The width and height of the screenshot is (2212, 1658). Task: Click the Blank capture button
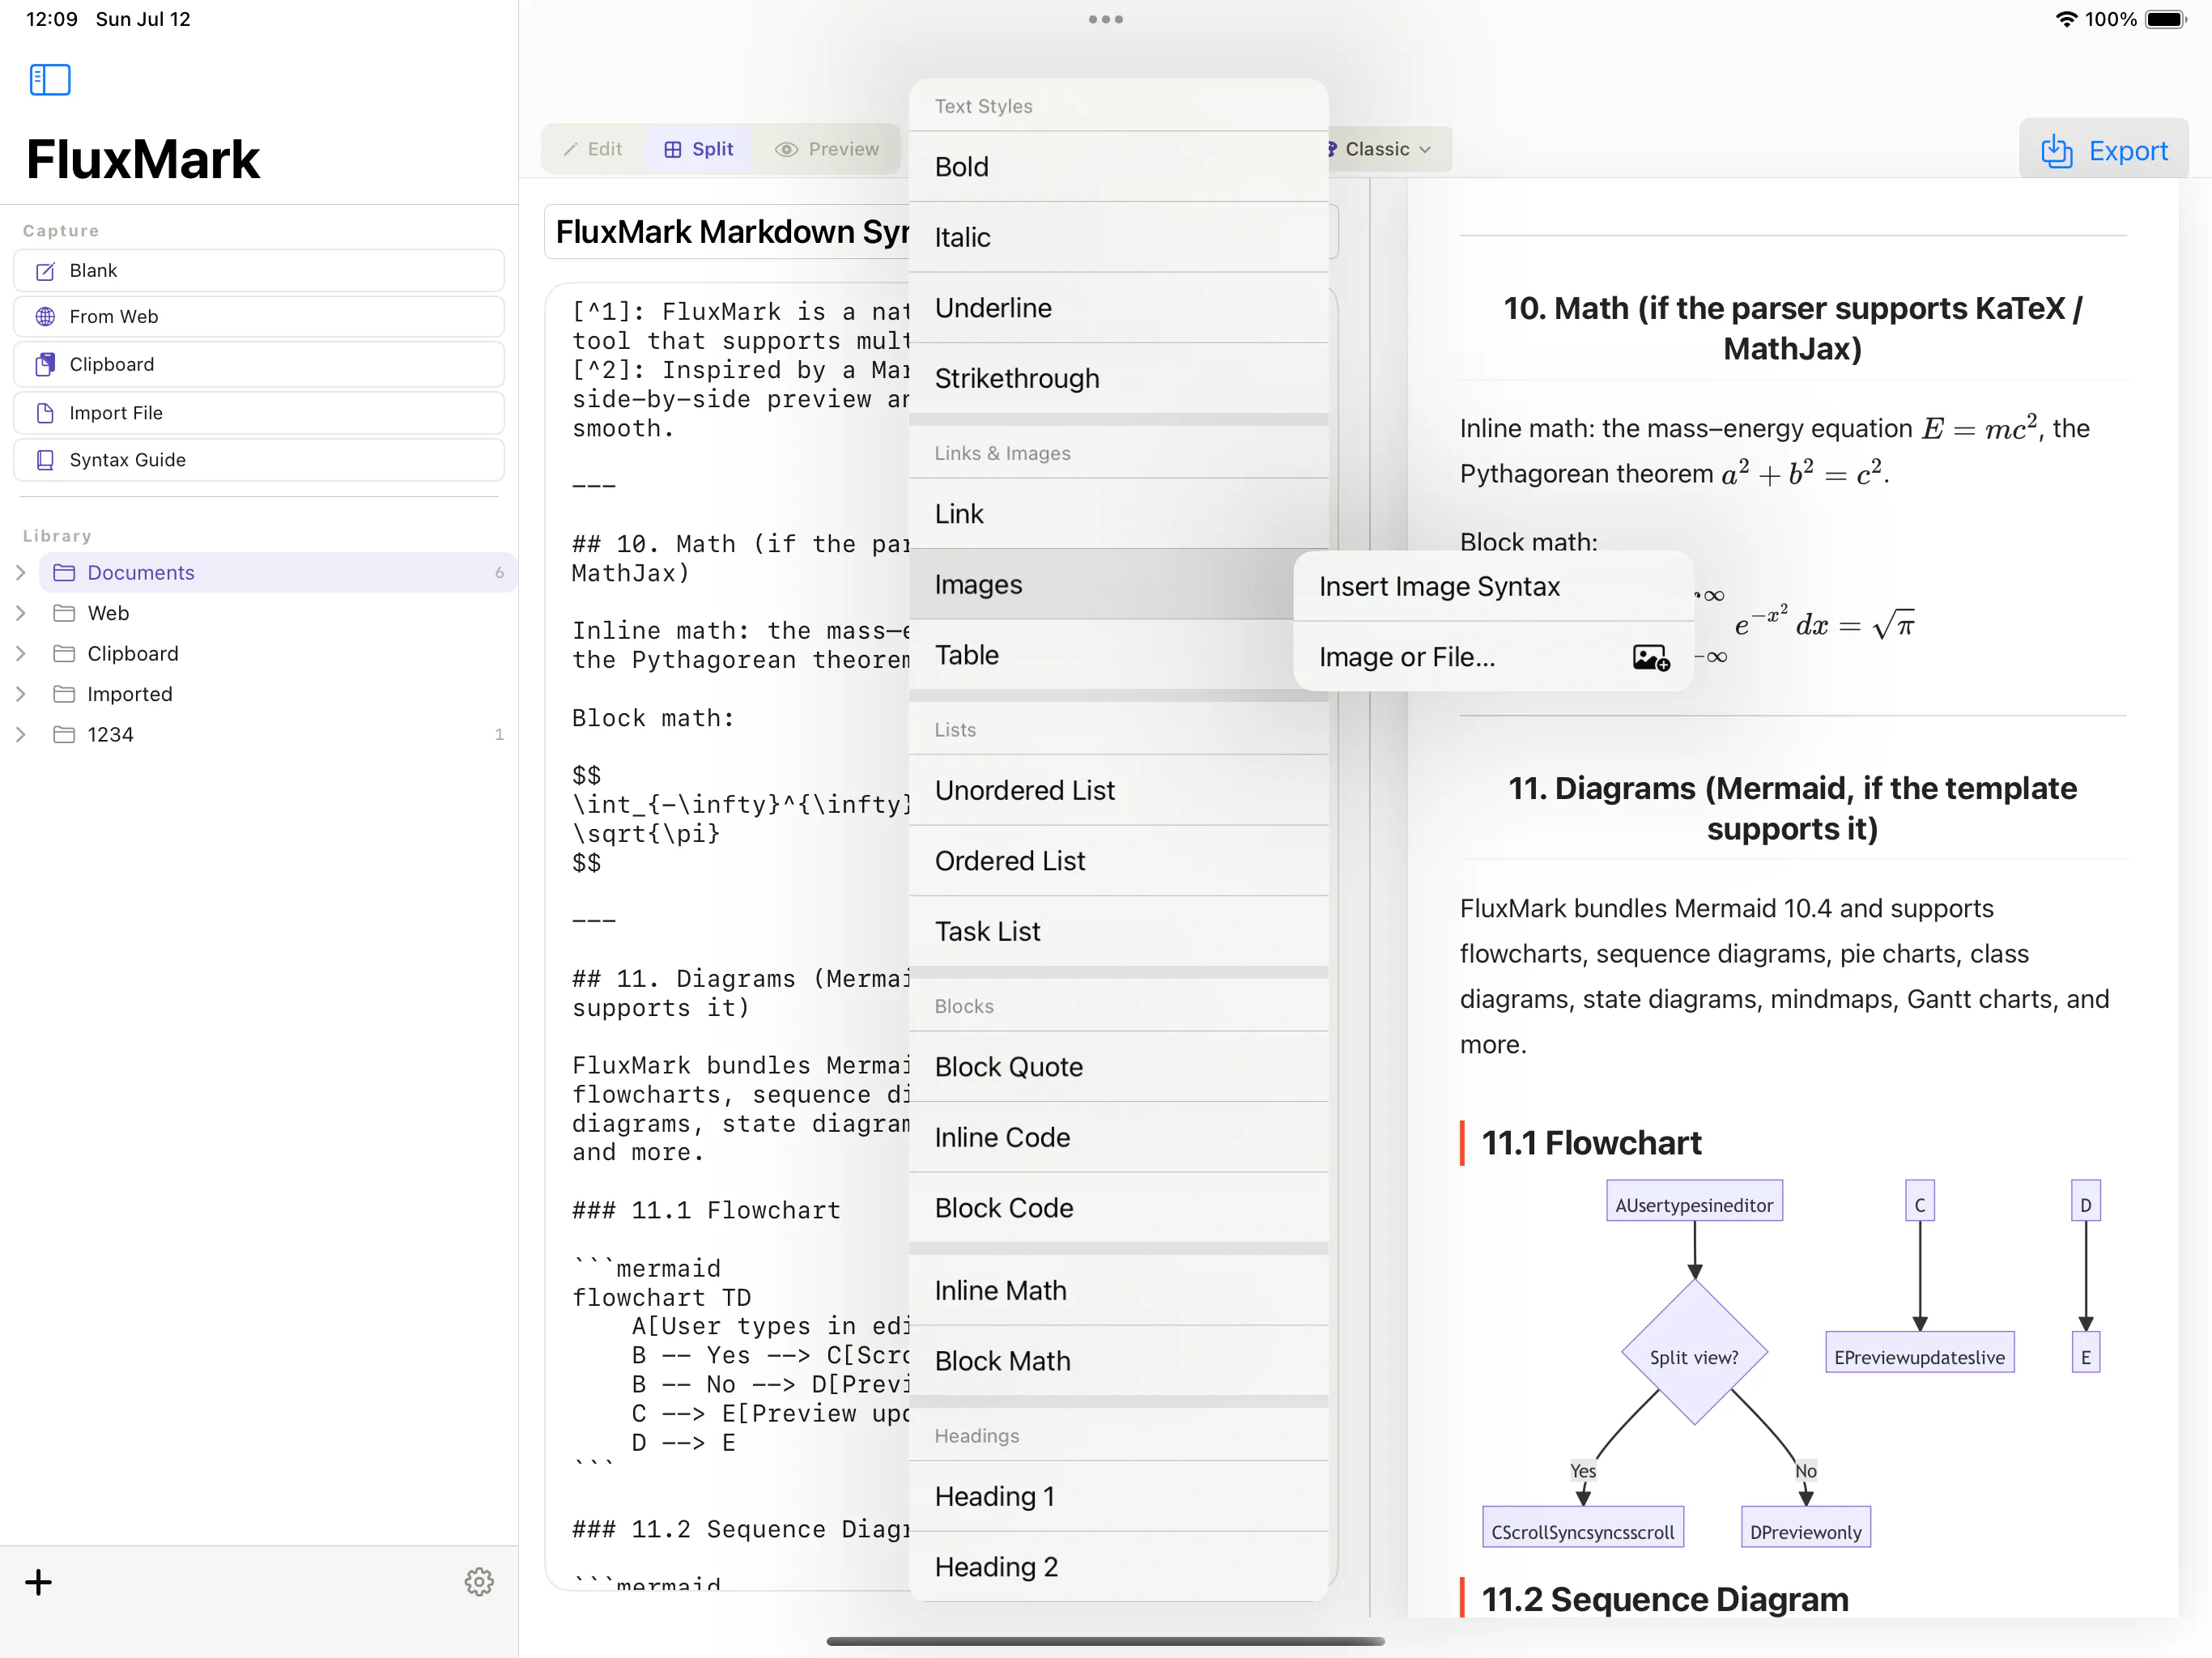pyautogui.click(x=259, y=271)
